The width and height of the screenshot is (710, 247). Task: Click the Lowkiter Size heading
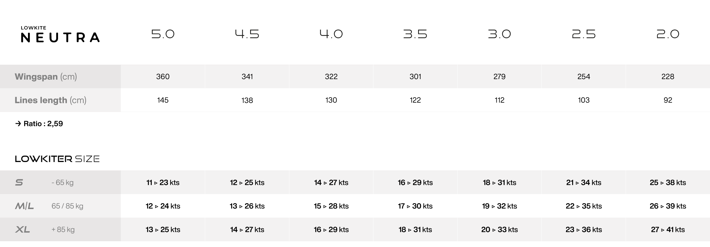(57, 159)
